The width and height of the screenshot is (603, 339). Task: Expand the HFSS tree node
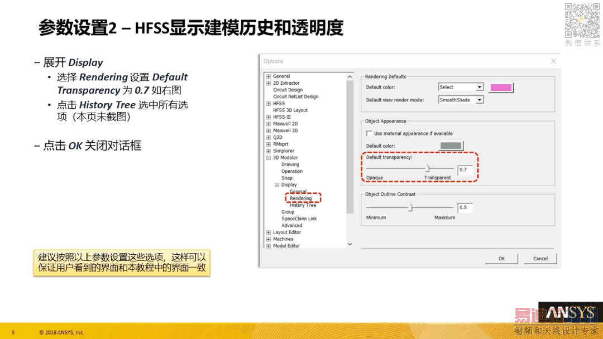[269, 104]
